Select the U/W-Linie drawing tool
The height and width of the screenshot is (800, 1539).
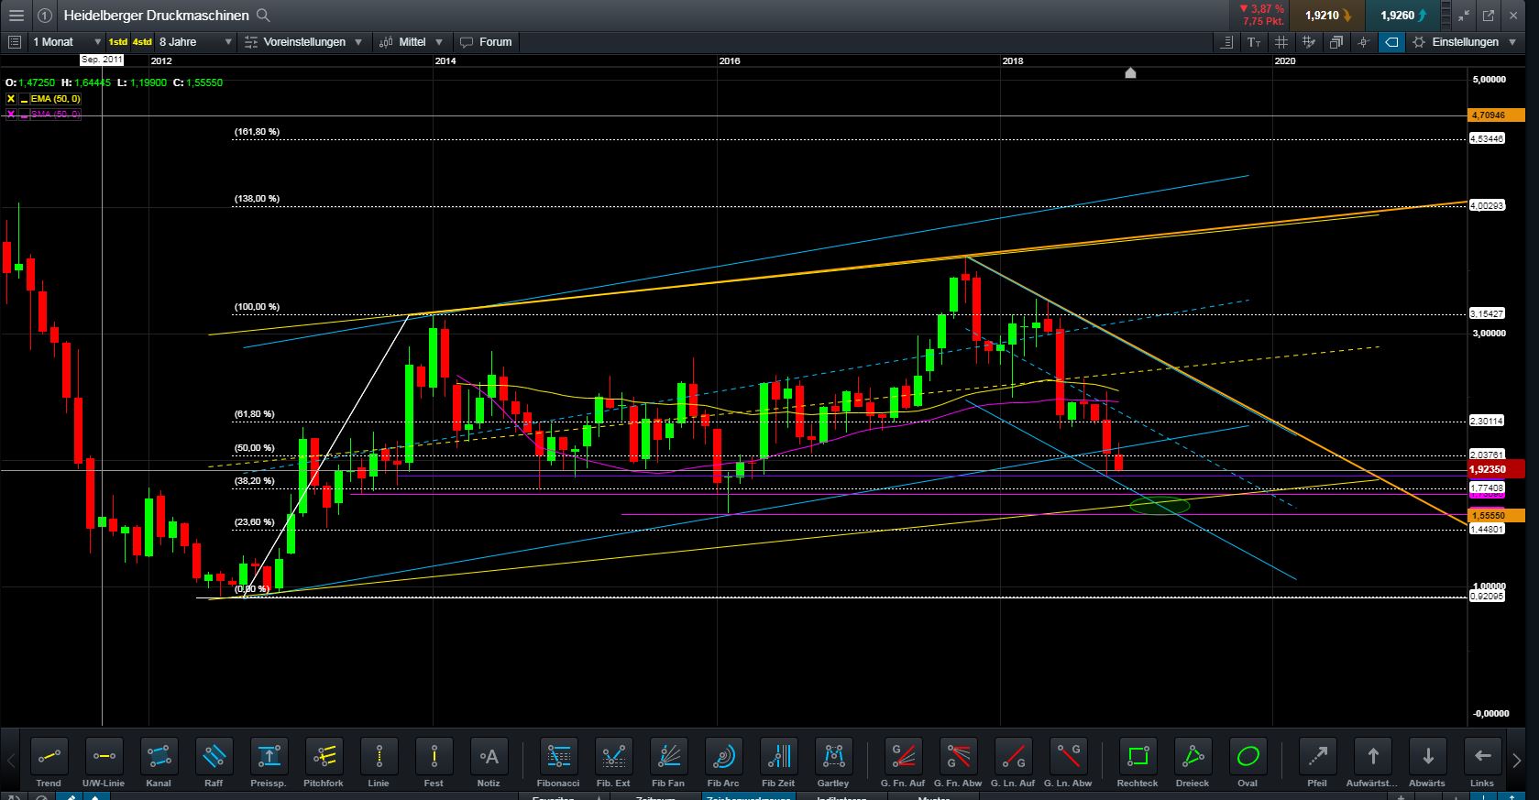pos(104,757)
